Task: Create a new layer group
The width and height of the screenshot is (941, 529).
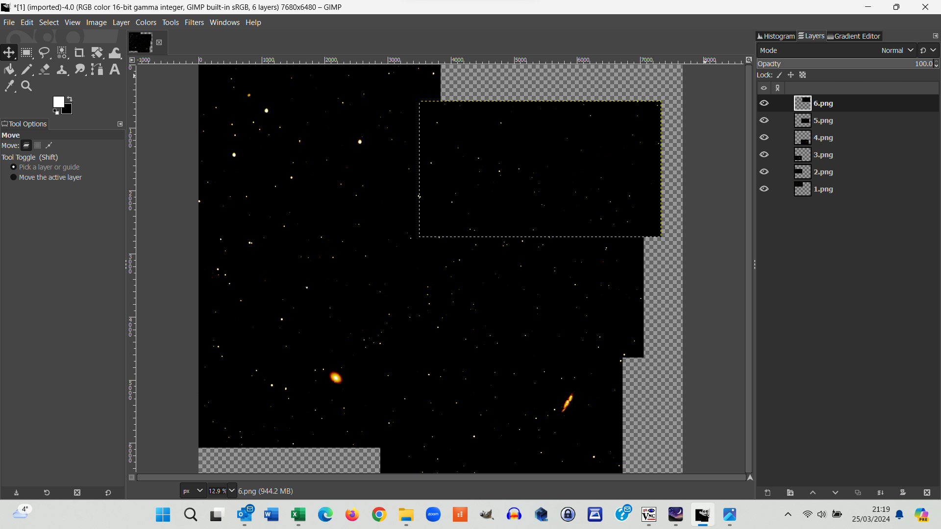Action: click(790, 493)
